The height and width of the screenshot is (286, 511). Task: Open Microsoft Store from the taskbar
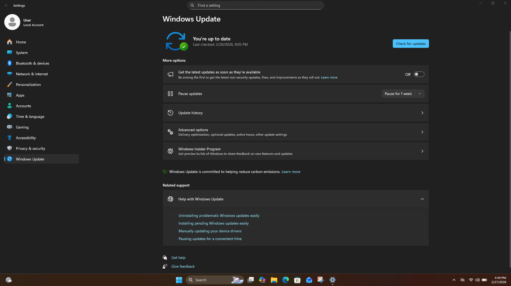point(297,280)
